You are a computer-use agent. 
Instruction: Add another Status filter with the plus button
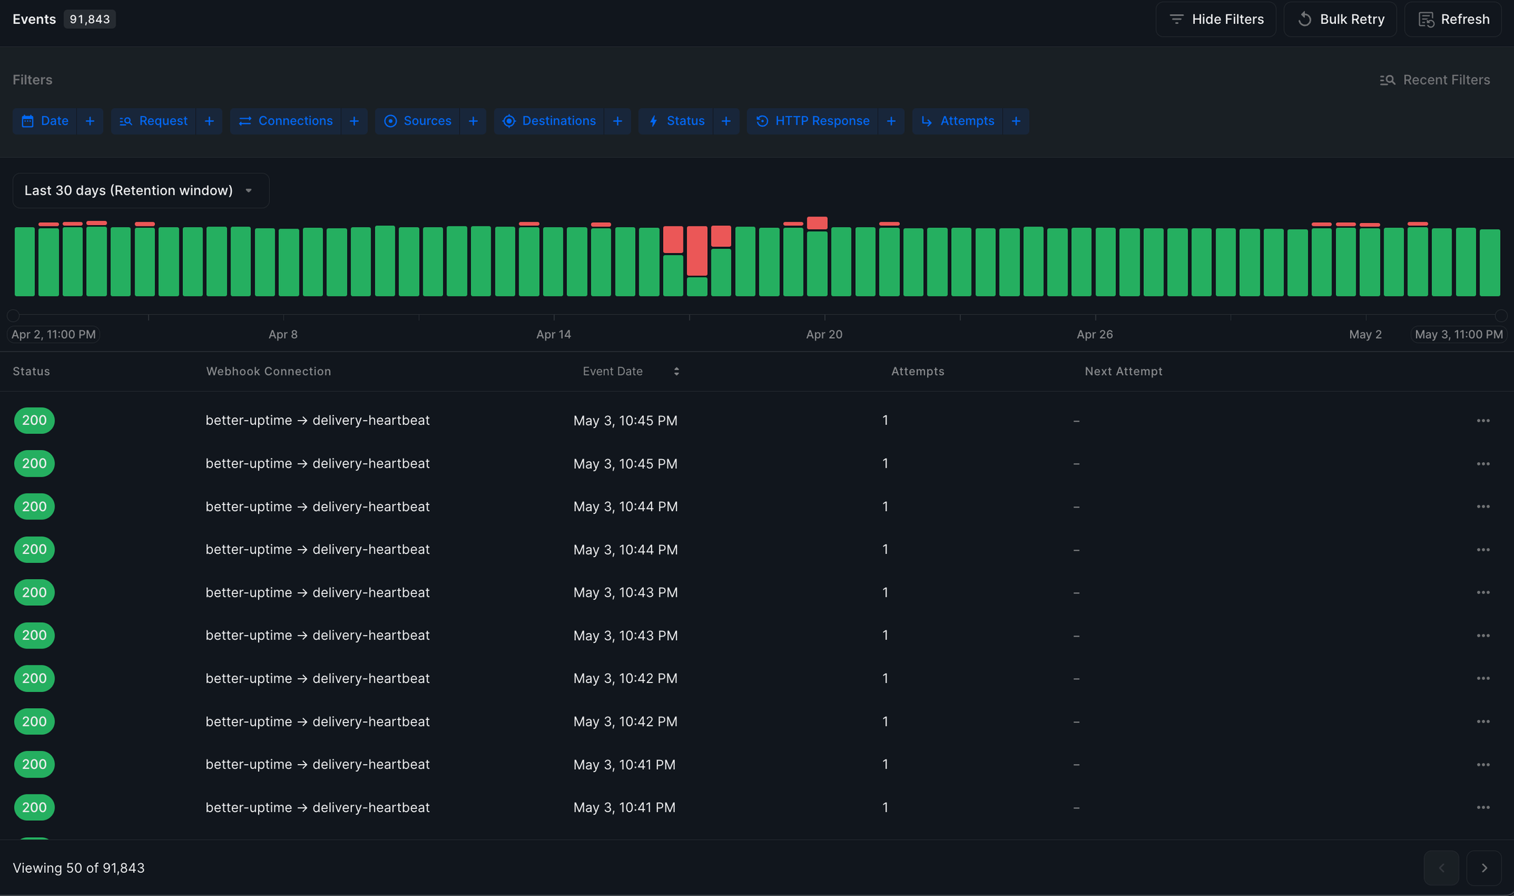(727, 121)
